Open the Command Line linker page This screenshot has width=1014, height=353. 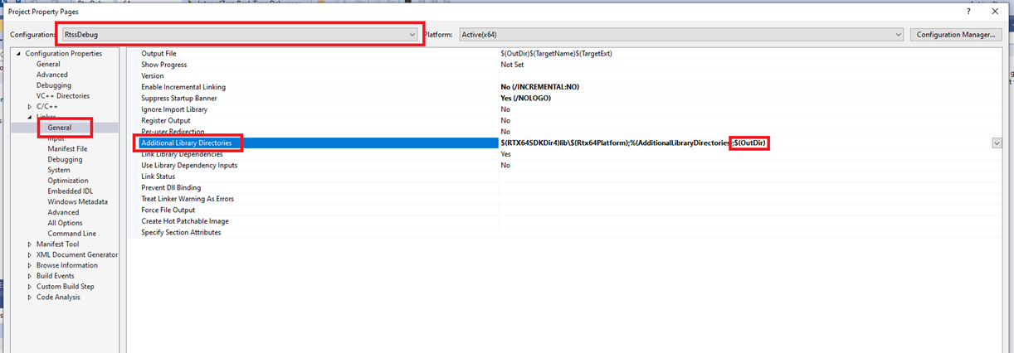(71, 234)
